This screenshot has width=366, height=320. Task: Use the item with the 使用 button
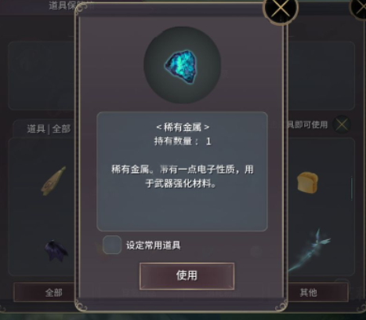tap(187, 276)
